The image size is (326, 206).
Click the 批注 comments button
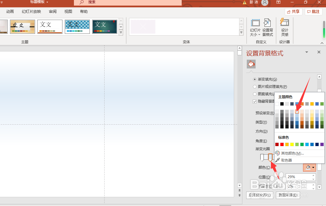pyautogui.click(x=313, y=12)
